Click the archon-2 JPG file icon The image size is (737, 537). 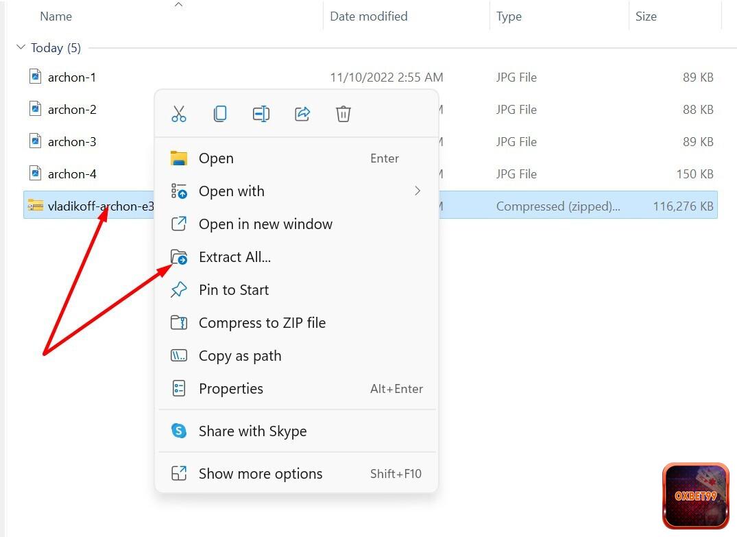35,108
